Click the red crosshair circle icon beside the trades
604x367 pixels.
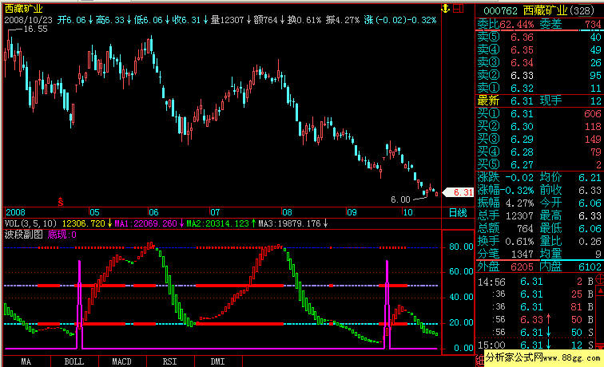pyautogui.click(x=600, y=279)
